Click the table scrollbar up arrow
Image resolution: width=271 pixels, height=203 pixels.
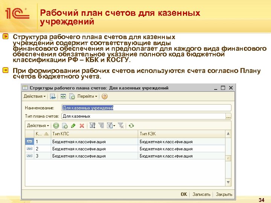point(228,133)
